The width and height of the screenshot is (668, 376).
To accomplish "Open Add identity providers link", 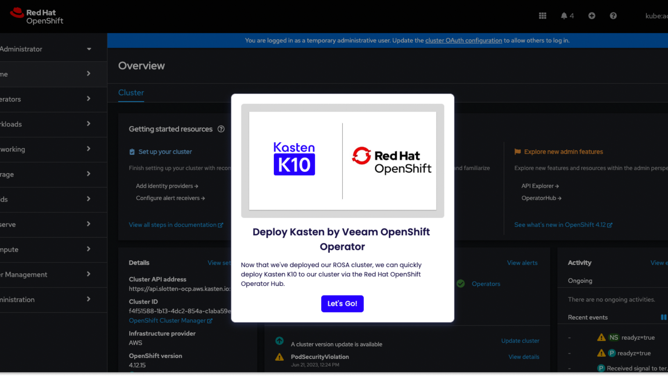I will [x=167, y=186].
